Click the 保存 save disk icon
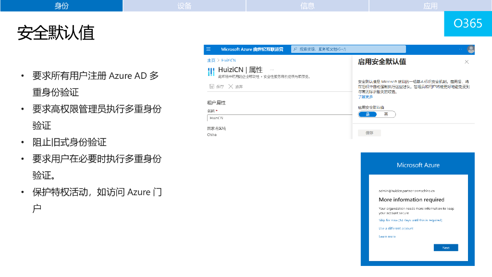Screen dimensions: 492x277 click(212, 87)
